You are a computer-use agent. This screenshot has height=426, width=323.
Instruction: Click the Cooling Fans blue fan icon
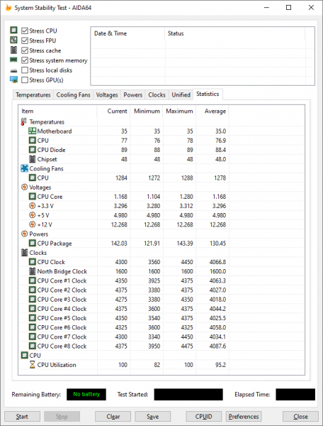coord(24,168)
